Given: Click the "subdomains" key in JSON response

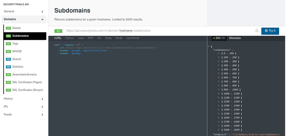Looking at the screenshot, I should pos(222,50).
